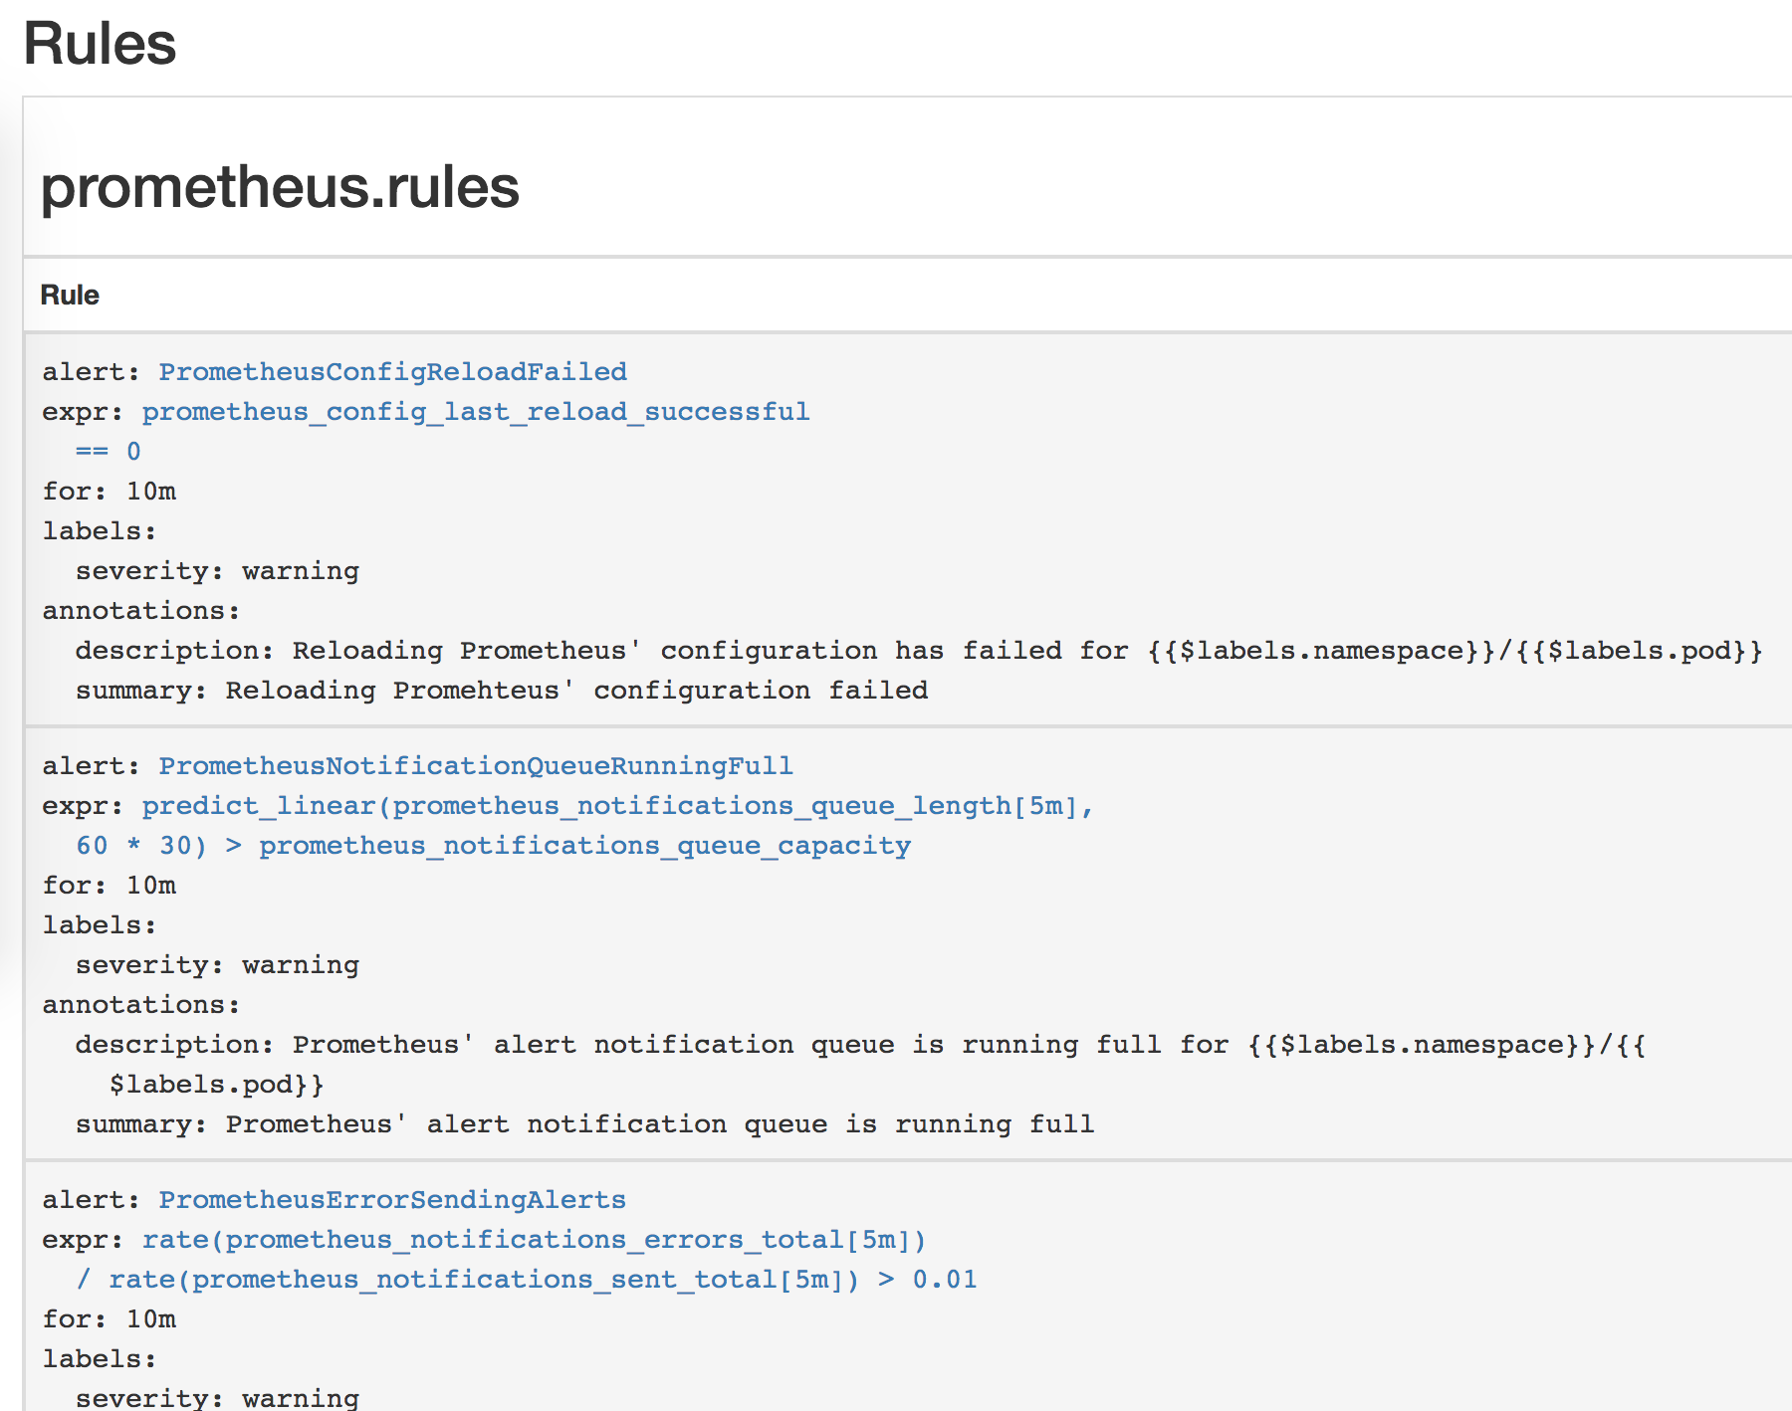Click the '== 0' expression continuation

click(x=109, y=451)
